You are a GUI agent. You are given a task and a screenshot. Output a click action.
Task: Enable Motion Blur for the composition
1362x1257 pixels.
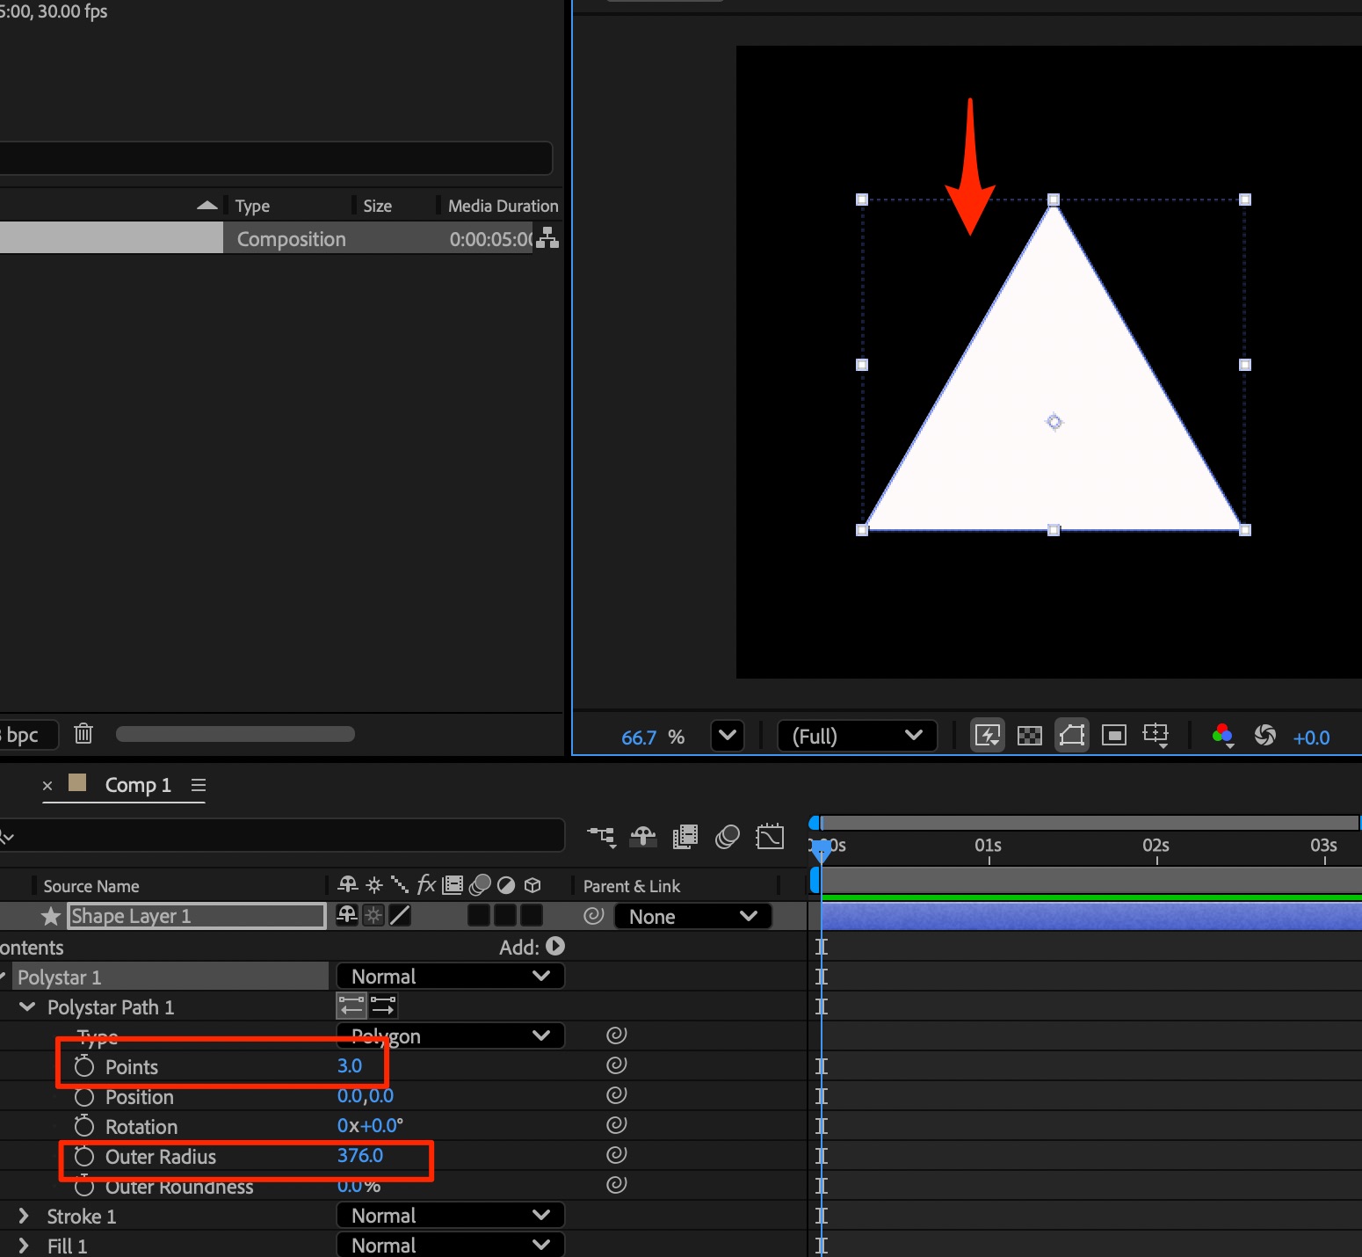727,837
